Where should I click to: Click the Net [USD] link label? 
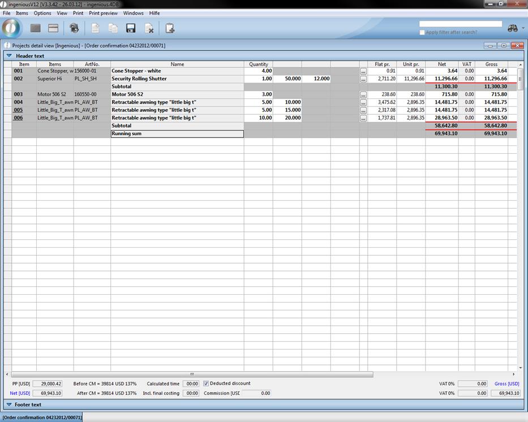(x=20, y=393)
